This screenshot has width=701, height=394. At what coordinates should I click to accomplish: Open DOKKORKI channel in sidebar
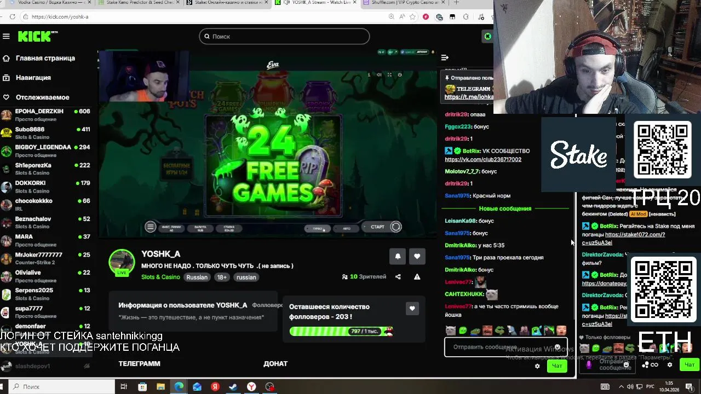pyautogui.click(x=47, y=187)
